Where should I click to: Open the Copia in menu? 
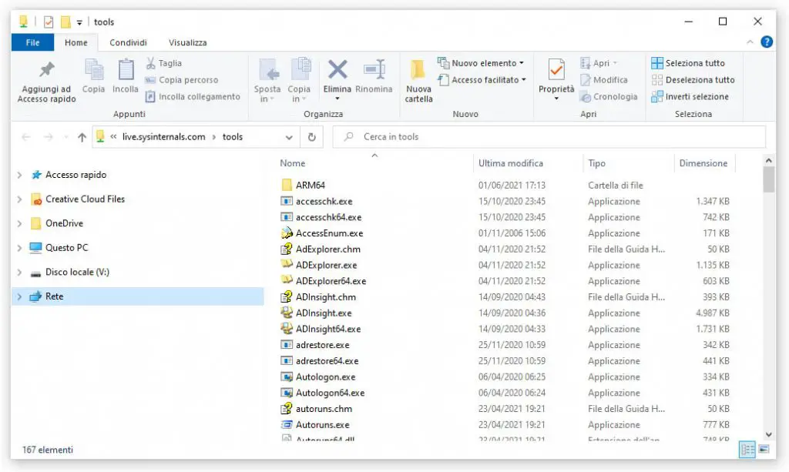(x=299, y=81)
